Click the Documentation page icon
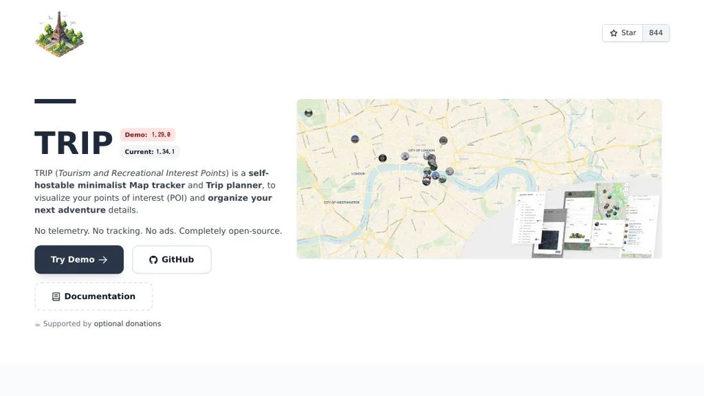The height and width of the screenshot is (396, 704). [56, 297]
